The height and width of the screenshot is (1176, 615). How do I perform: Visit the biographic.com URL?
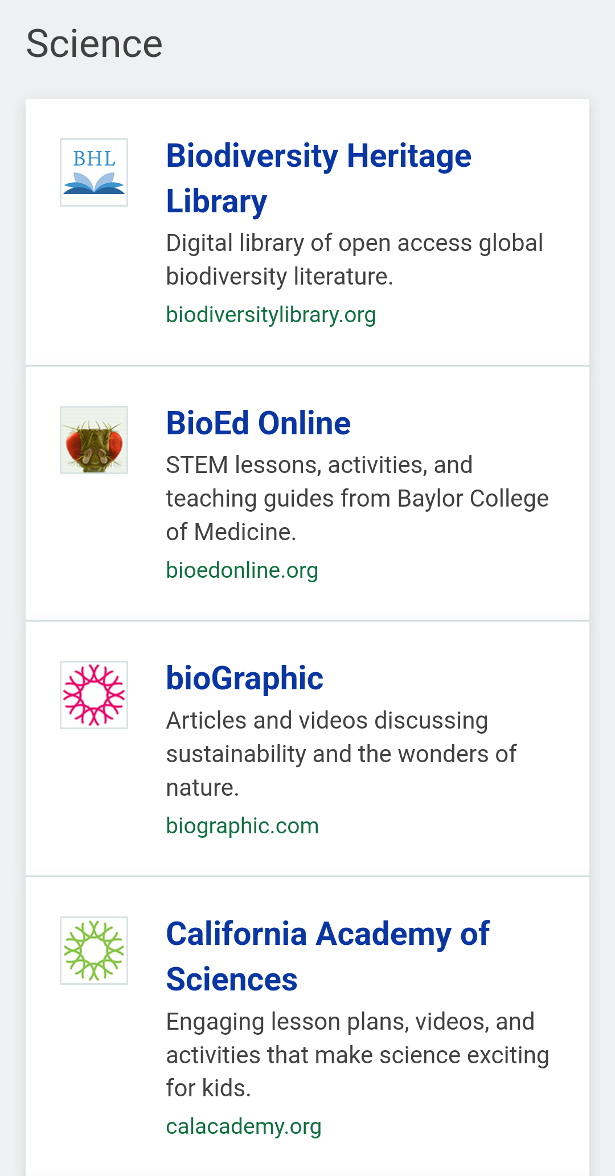pos(242,826)
